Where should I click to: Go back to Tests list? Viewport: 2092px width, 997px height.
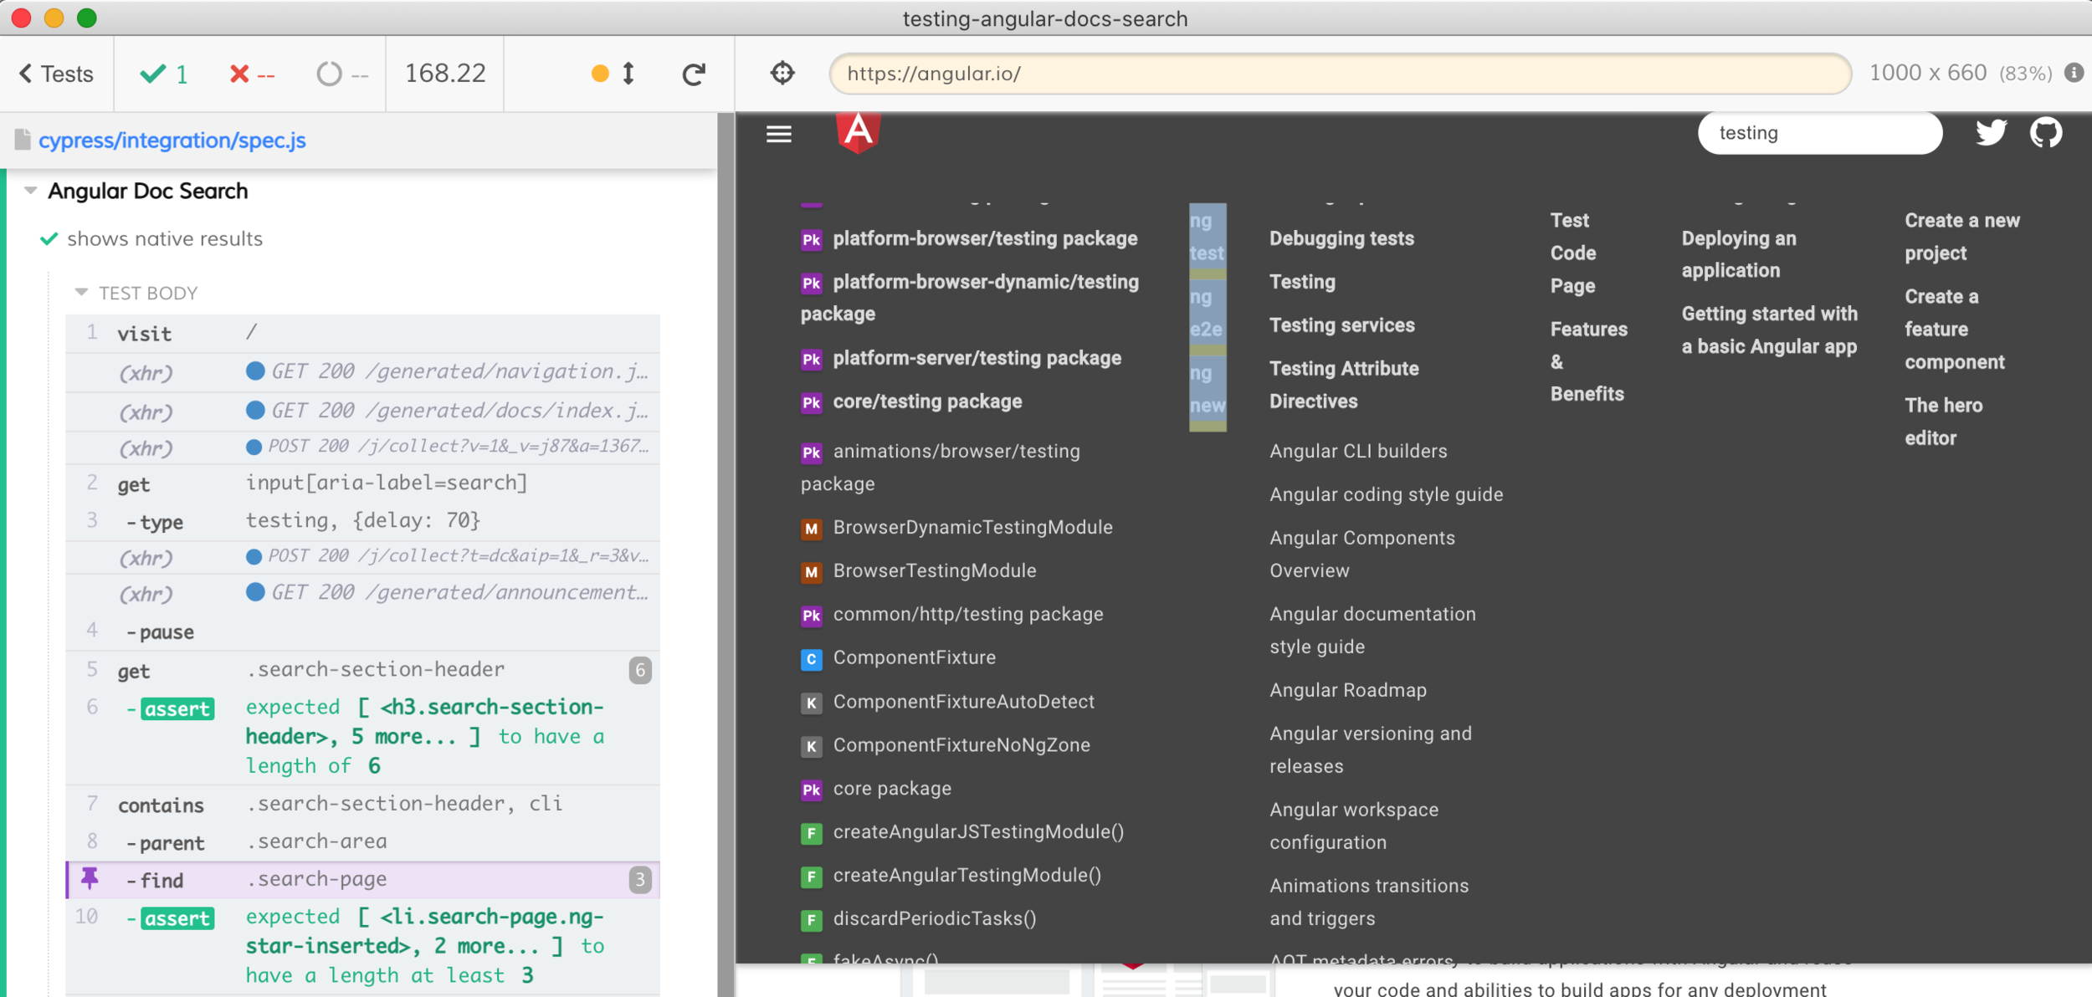pyautogui.click(x=56, y=74)
